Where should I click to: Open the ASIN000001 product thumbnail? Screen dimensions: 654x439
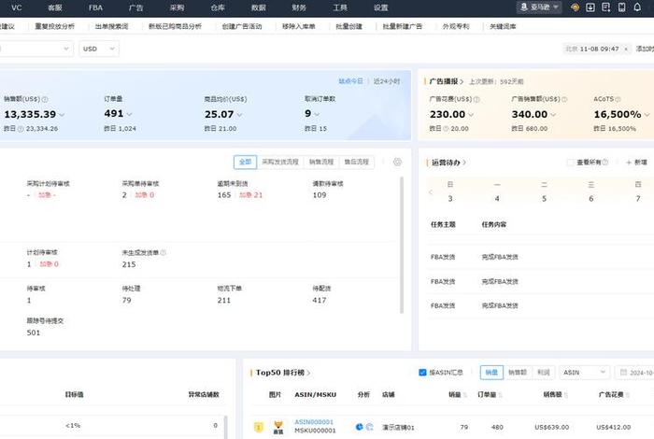pyautogui.click(x=278, y=428)
